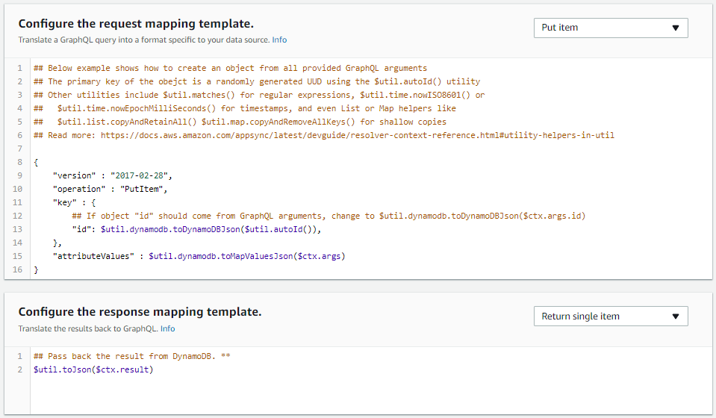This screenshot has height=418, width=716.
Task: Open Info link for request mapping template
Action: [x=279, y=40]
